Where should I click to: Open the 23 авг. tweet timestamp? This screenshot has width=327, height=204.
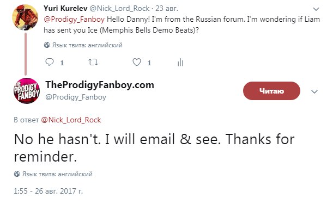click(x=167, y=9)
